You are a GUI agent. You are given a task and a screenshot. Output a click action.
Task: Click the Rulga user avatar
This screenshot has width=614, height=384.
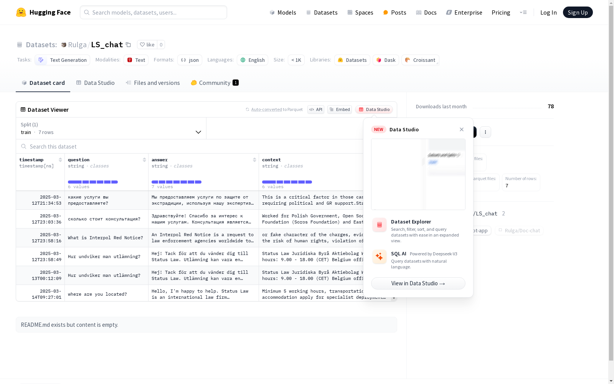click(64, 45)
